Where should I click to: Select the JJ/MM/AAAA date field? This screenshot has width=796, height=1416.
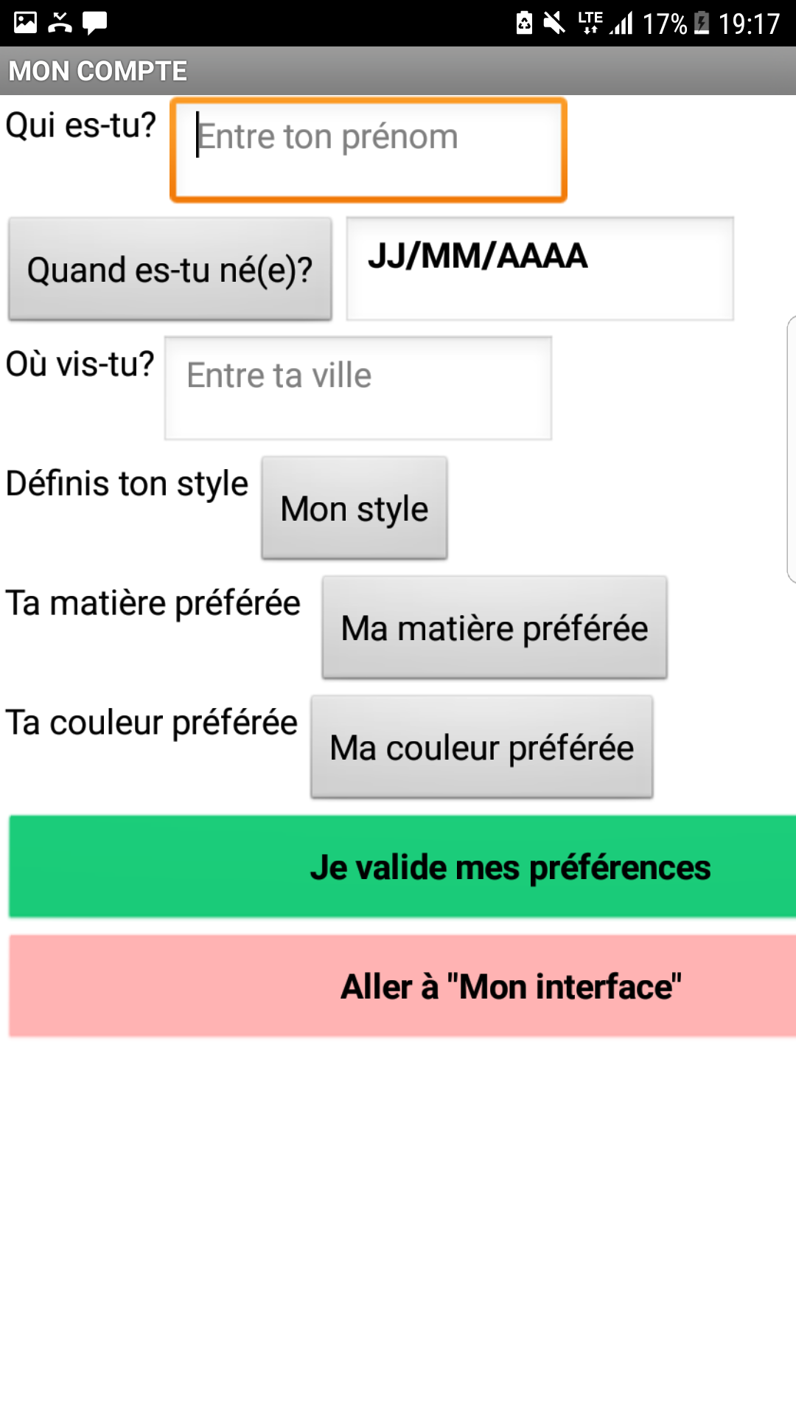[540, 268]
